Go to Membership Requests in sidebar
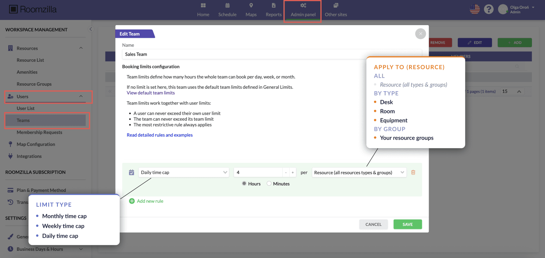 pyautogui.click(x=39, y=132)
